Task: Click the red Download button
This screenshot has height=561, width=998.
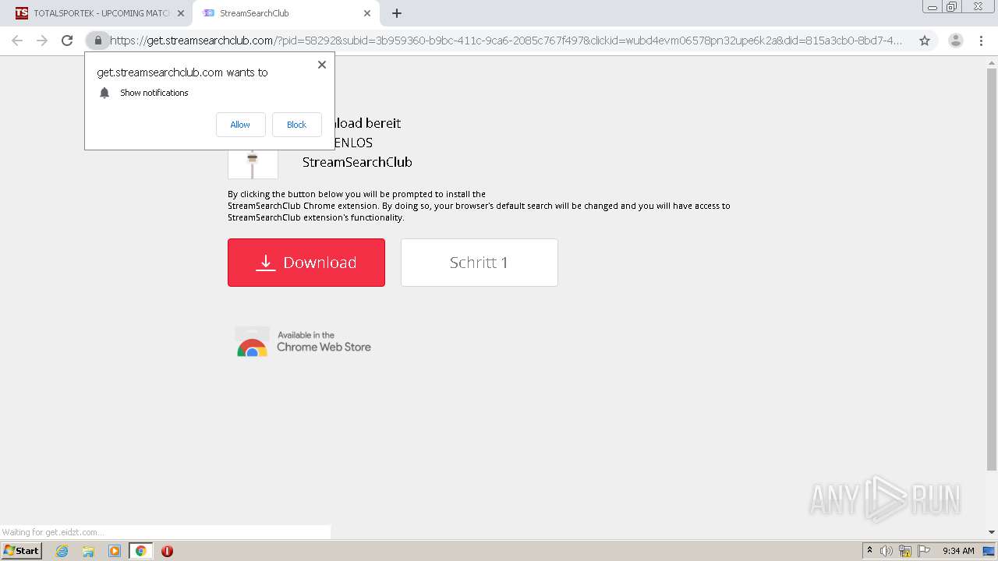Action: [306, 263]
